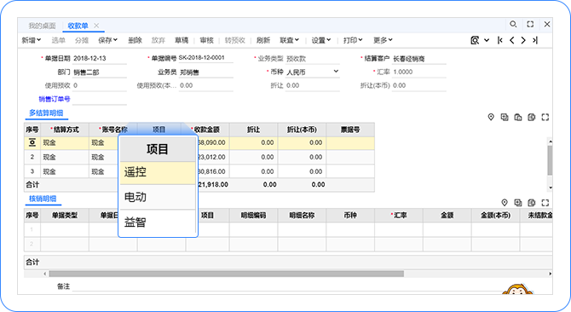This screenshot has width=571, height=312.
Task: Open the 核销明细 tab
Action: point(43,199)
